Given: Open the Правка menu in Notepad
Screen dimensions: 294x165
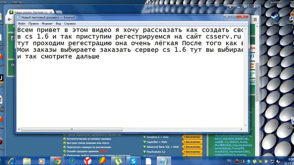Looking at the screenshot, I should pyautogui.click(x=34, y=23).
